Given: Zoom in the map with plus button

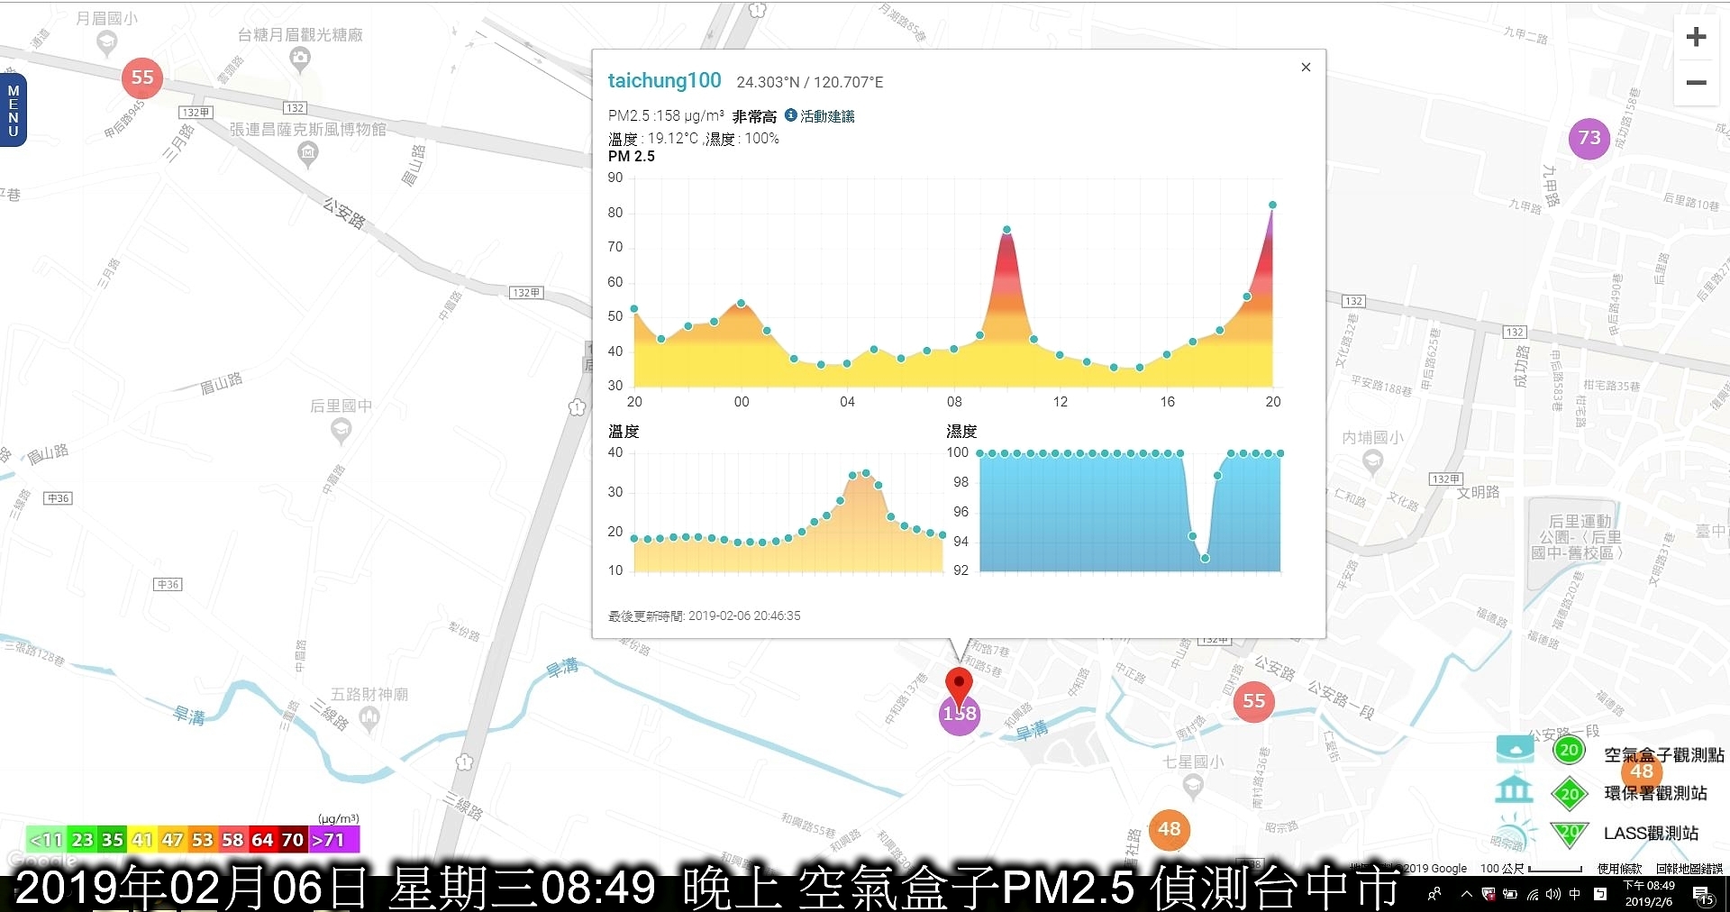Looking at the screenshot, I should coord(1696,37).
